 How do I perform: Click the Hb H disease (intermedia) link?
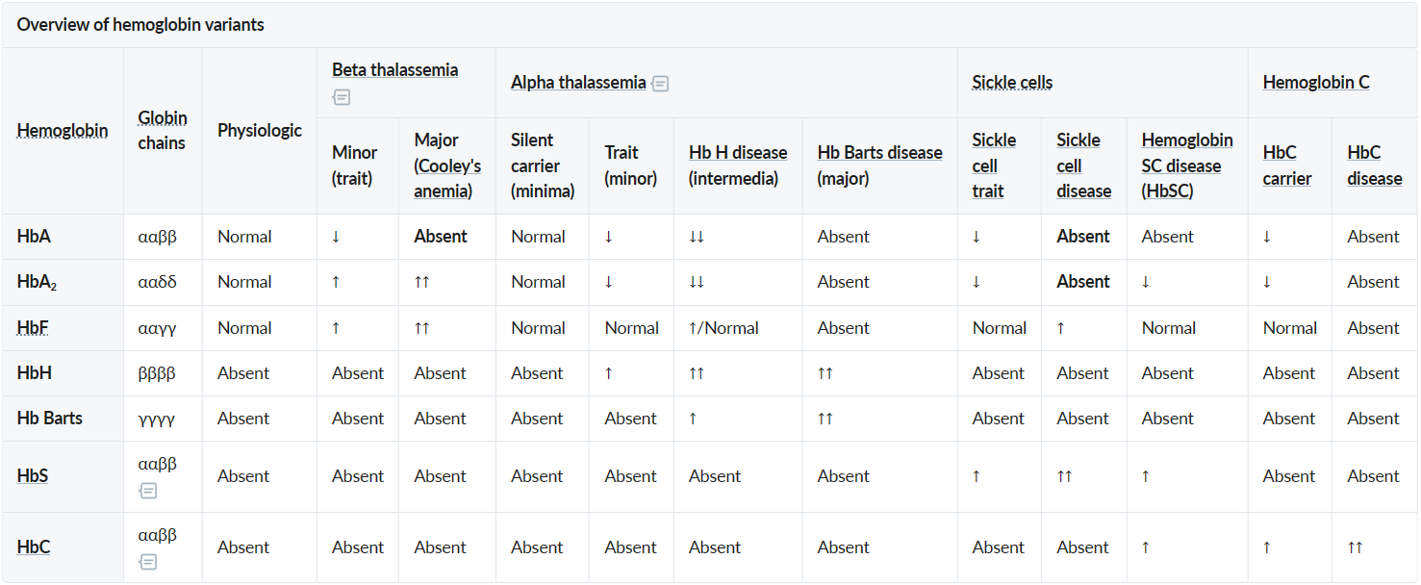coord(738,165)
